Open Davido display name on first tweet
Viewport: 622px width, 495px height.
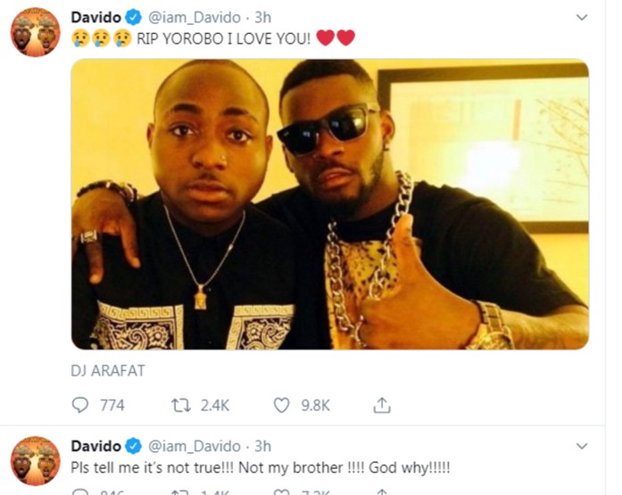click(x=95, y=18)
